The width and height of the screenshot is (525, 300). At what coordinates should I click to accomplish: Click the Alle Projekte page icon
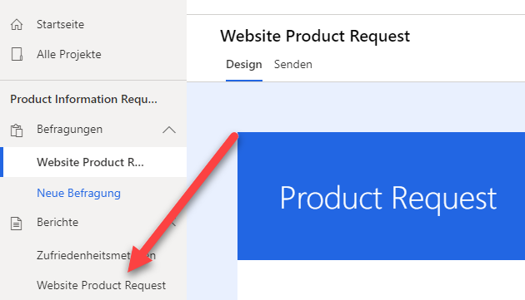click(x=17, y=54)
